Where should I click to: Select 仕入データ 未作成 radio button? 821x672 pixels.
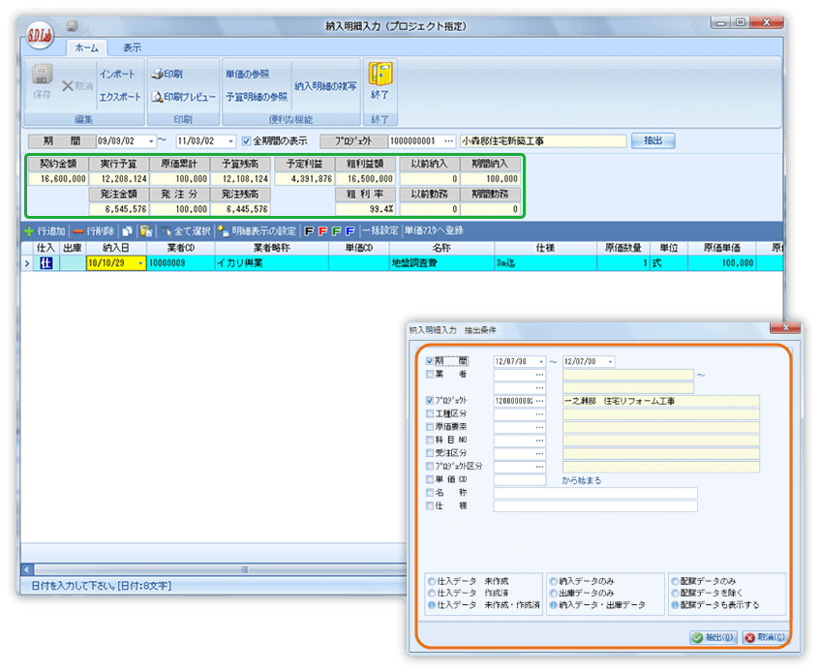tap(432, 581)
